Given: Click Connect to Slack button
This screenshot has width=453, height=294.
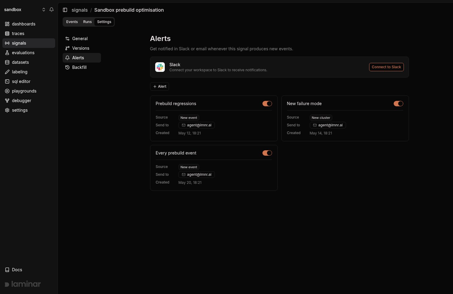Looking at the screenshot, I should [386, 67].
